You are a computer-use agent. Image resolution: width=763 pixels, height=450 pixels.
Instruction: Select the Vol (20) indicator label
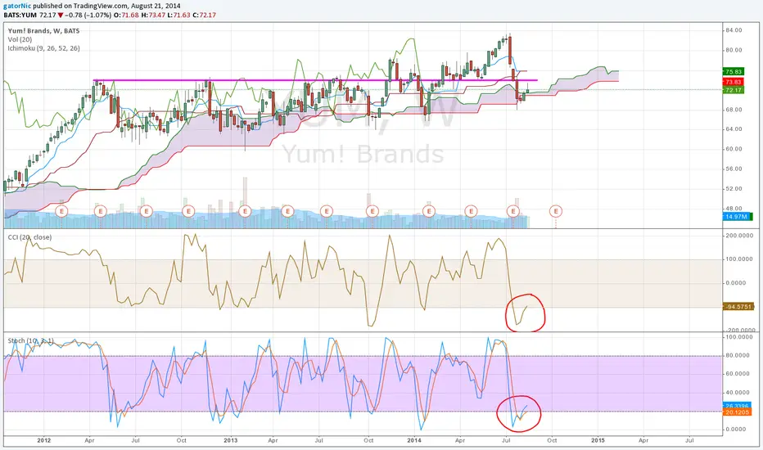[20, 39]
